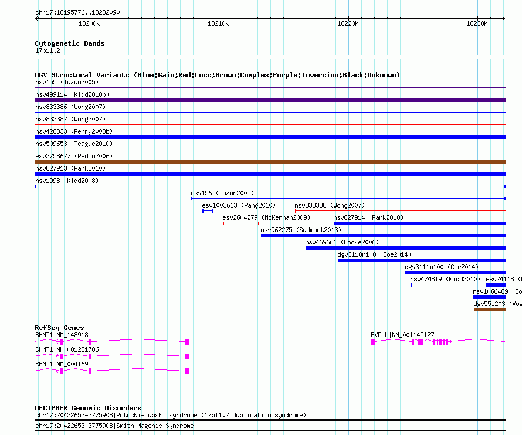Open the nsv833386 (Wong2007) variant label
Screen dimensions: 522x435
pos(70,107)
